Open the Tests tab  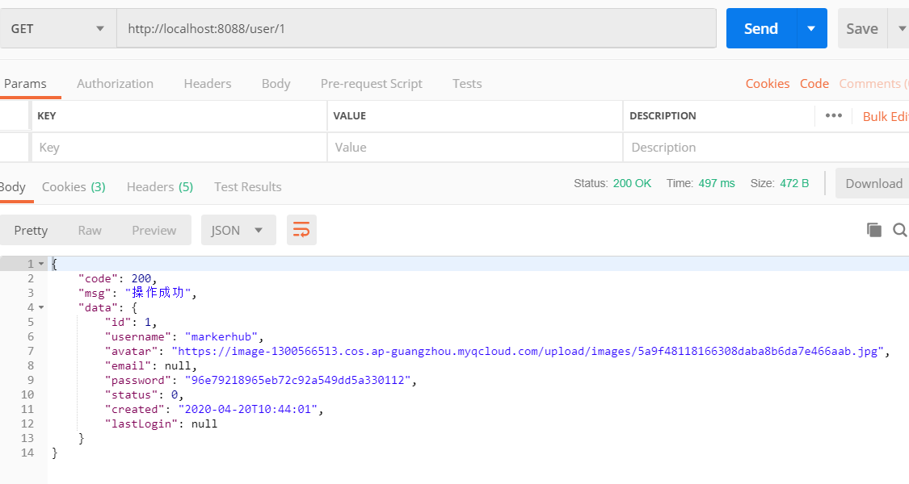467,83
